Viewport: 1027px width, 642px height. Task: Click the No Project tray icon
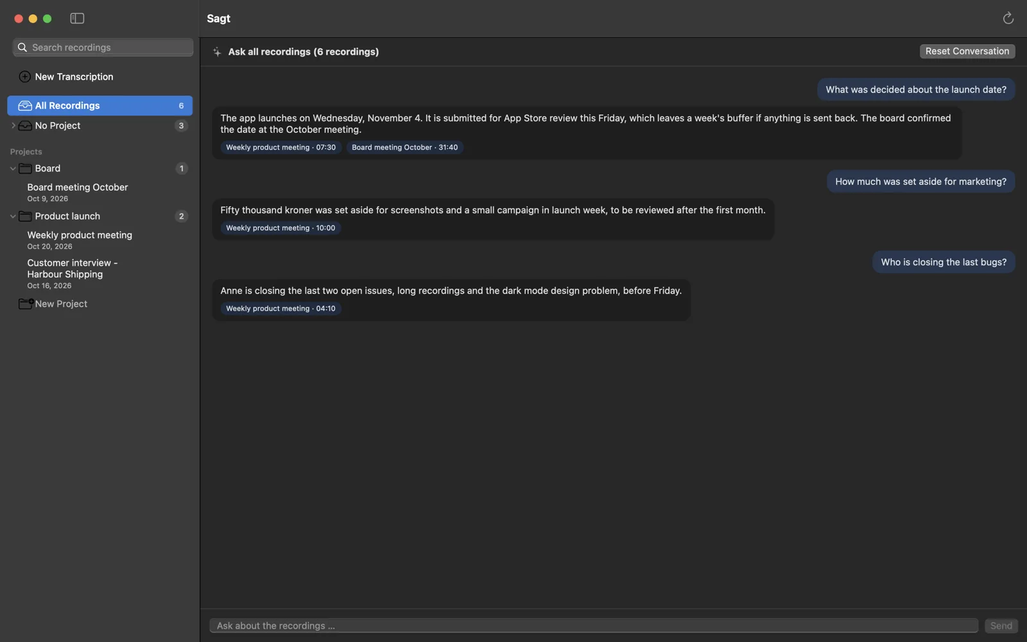point(25,126)
